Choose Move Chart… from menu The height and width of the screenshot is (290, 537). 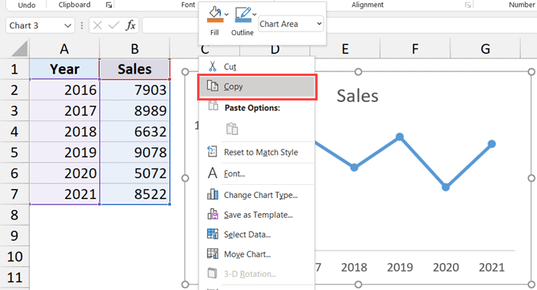(x=256, y=254)
